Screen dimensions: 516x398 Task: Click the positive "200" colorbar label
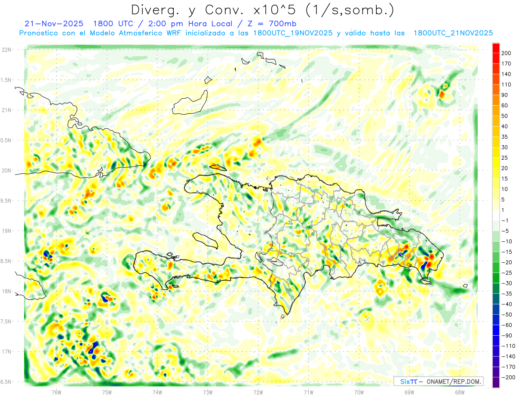click(506, 53)
